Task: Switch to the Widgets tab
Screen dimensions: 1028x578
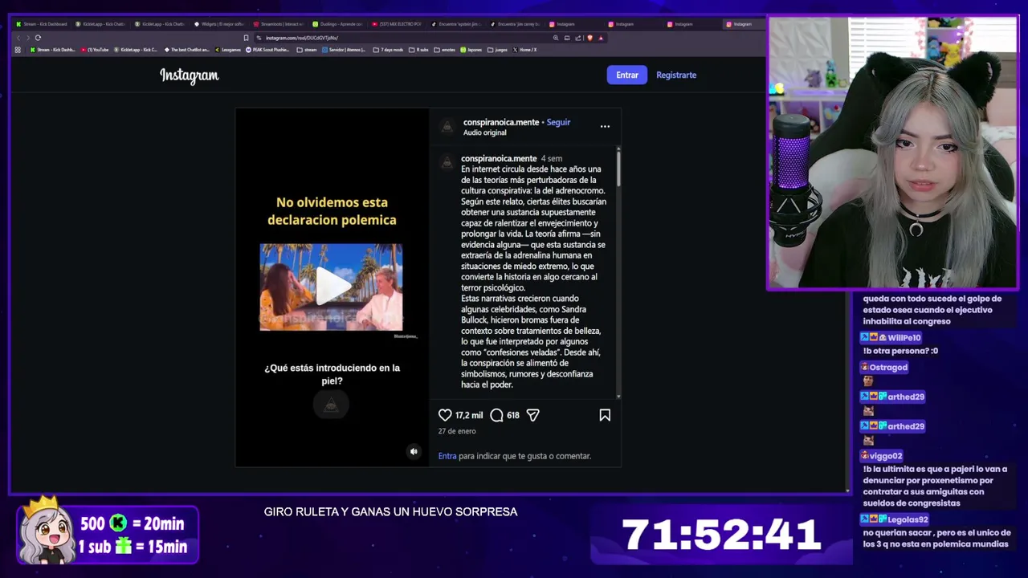Action: click(x=218, y=24)
